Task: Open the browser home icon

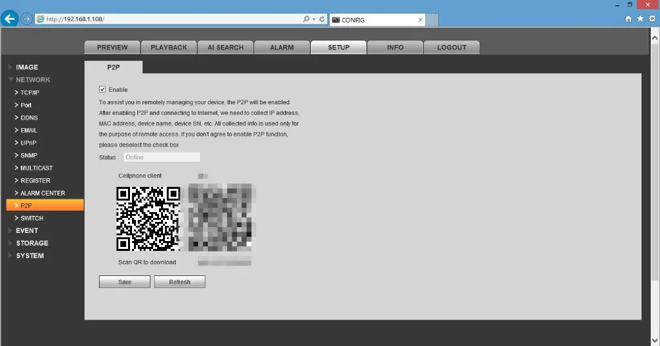Action: [x=628, y=19]
